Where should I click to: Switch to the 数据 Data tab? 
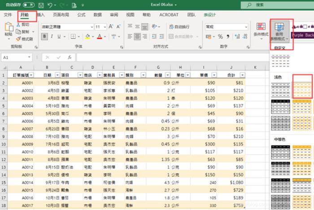point(98,15)
